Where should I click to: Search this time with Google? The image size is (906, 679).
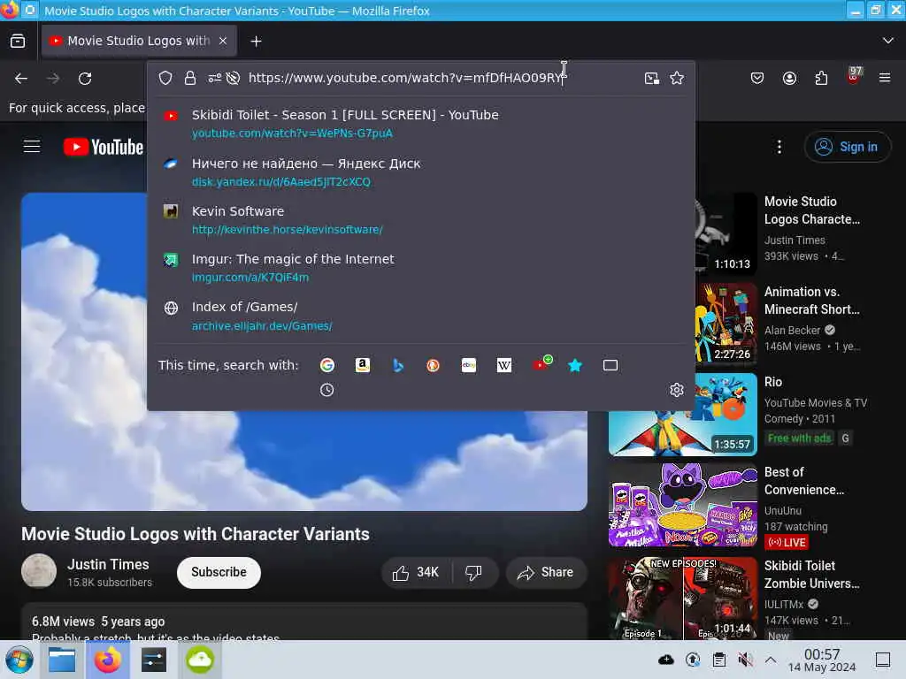(x=327, y=365)
